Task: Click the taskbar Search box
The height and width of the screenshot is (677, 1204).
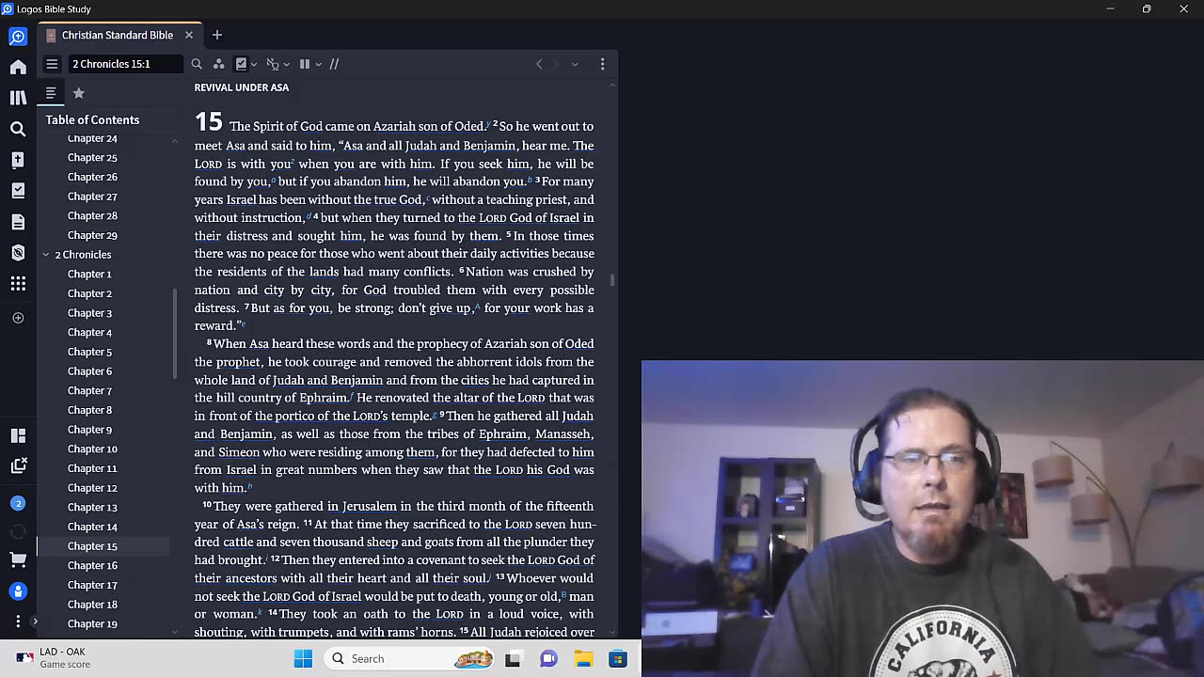Action: [x=409, y=658]
